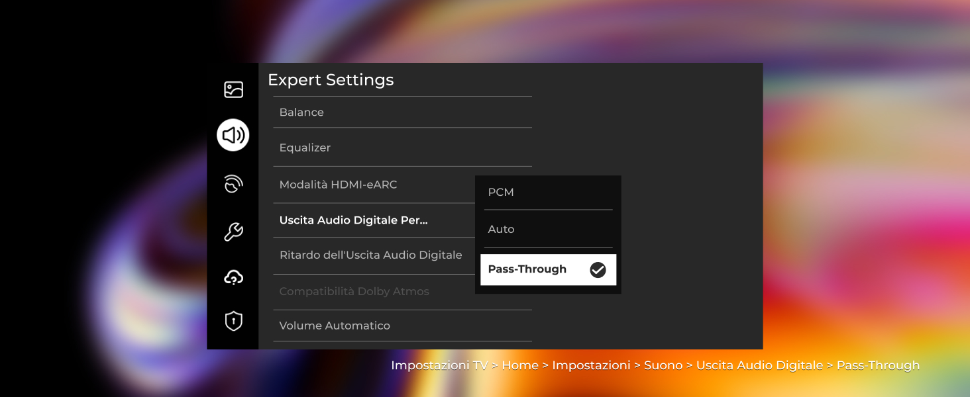Open the Broadcasting settings icon
The height and width of the screenshot is (397, 970).
(233, 183)
